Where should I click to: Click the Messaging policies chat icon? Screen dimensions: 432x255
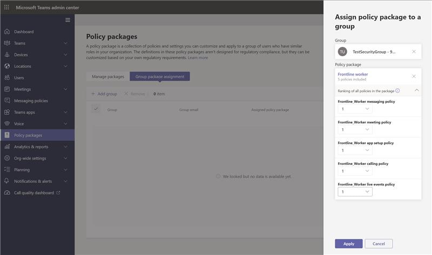click(x=7, y=101)
